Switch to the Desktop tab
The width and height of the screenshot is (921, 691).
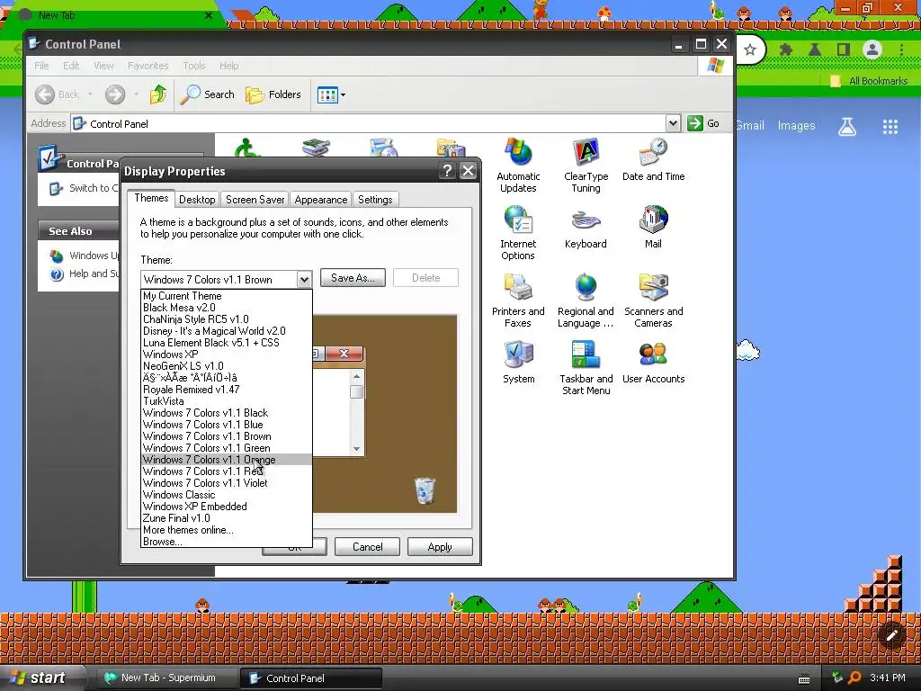(x=197, y=200)
